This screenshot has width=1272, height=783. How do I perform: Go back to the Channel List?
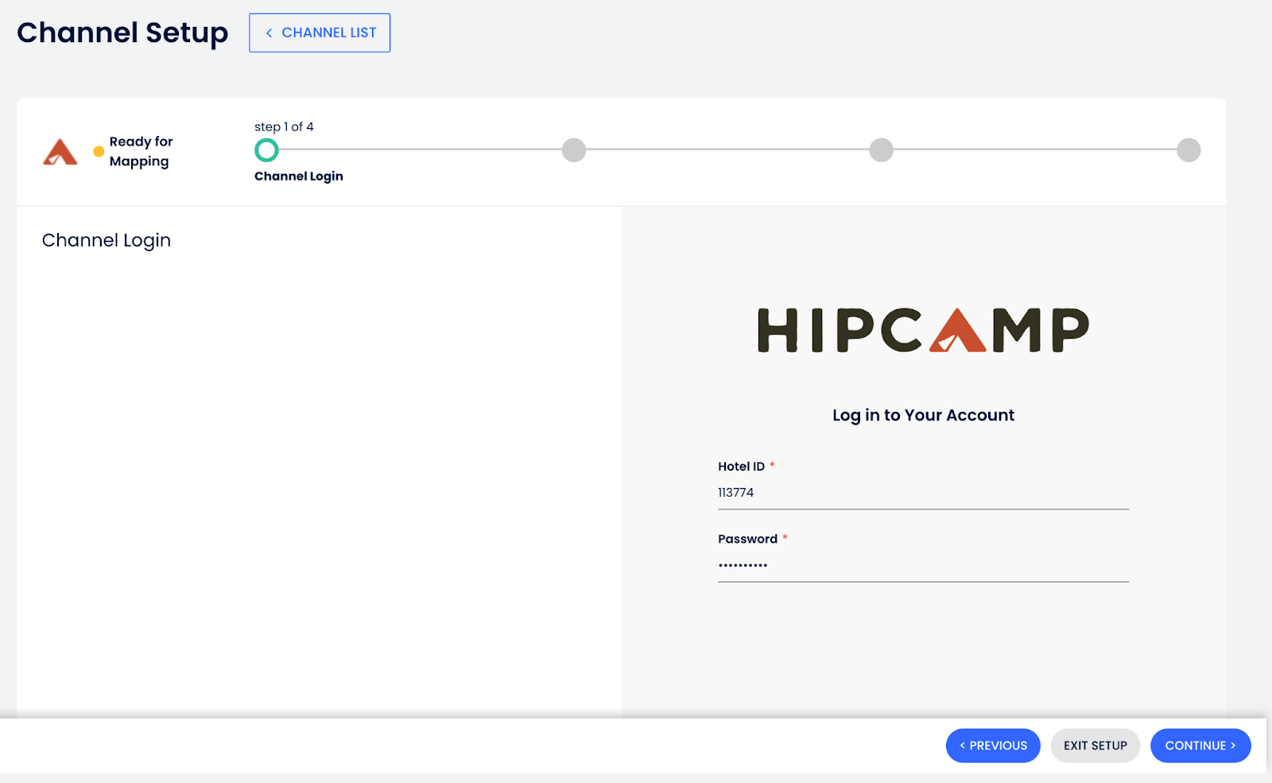(320, 33)
